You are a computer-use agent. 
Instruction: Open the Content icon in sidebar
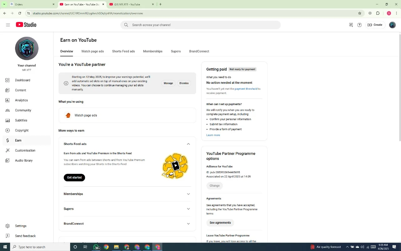[x=8, y=90]
